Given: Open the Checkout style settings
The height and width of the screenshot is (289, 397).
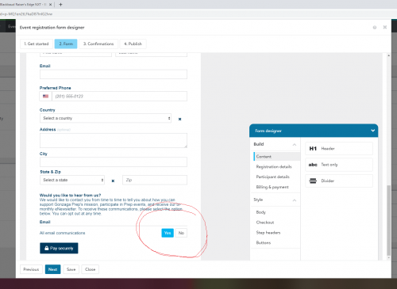Looking at the screenshot, I should click(265, 222).
